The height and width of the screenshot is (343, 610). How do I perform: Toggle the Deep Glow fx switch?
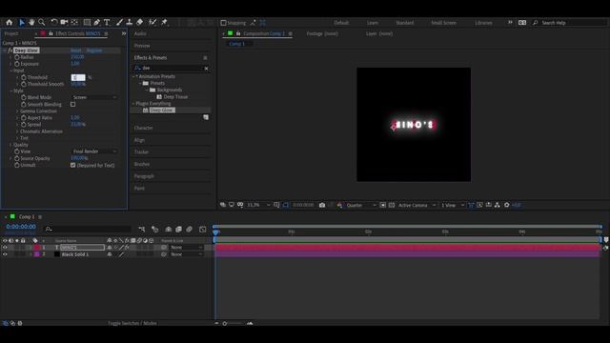click(10, 50)
